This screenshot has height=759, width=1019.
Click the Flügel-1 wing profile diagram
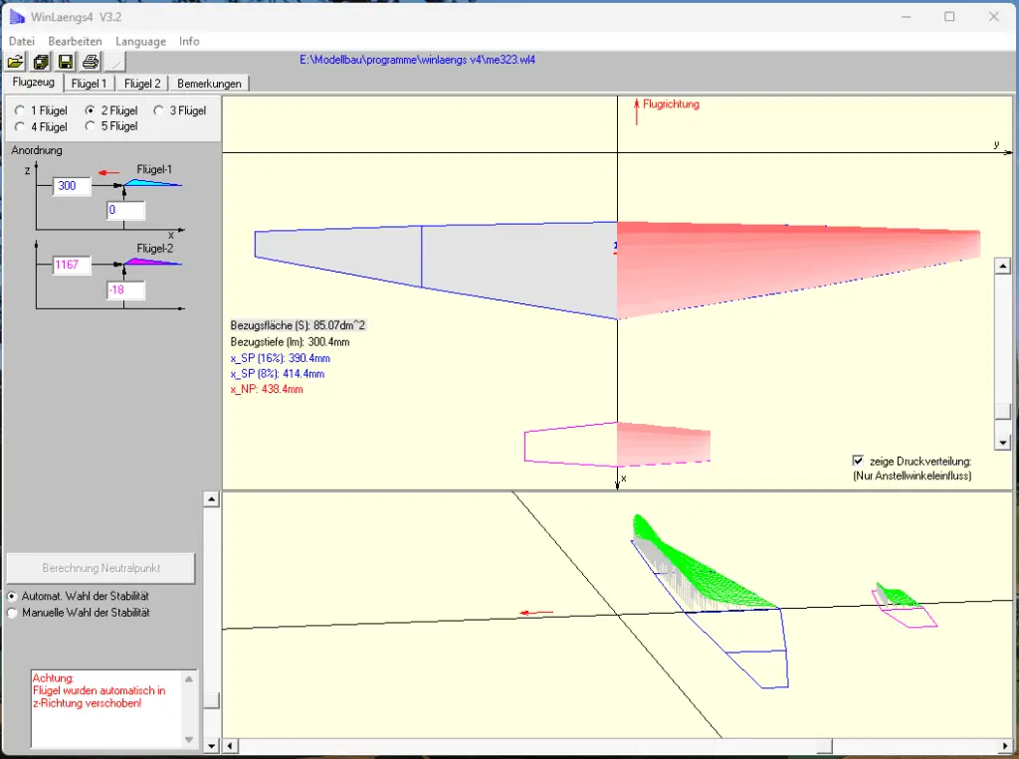(x=152, y=183)
